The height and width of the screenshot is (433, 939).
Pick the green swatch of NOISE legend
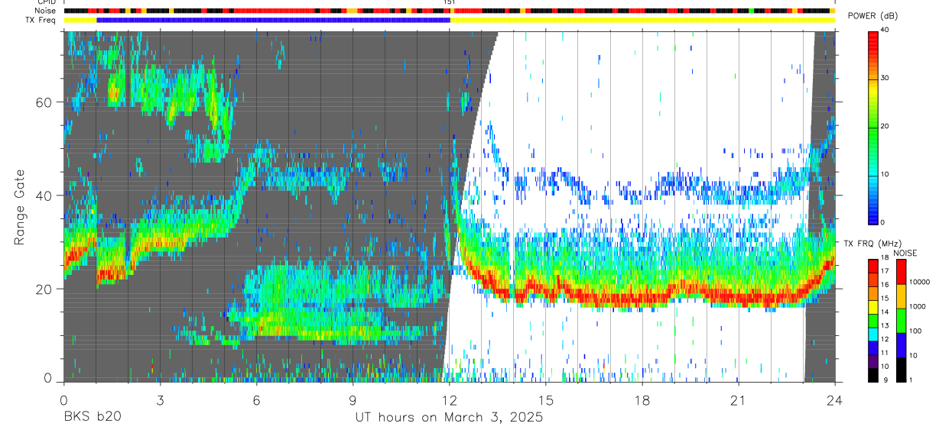click(901, 321)
